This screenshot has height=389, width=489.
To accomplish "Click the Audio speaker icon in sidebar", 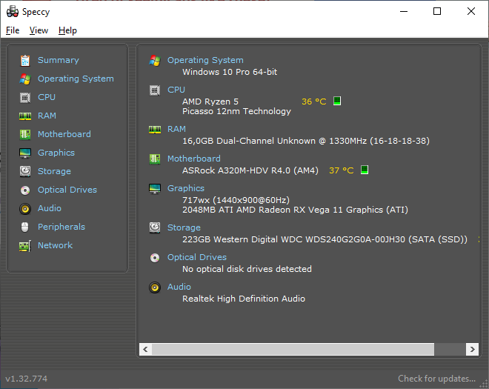I will click(25, 209).
